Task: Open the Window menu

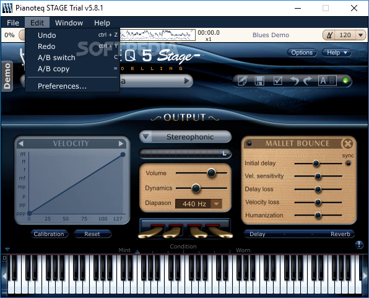Action: coord(69,23)
